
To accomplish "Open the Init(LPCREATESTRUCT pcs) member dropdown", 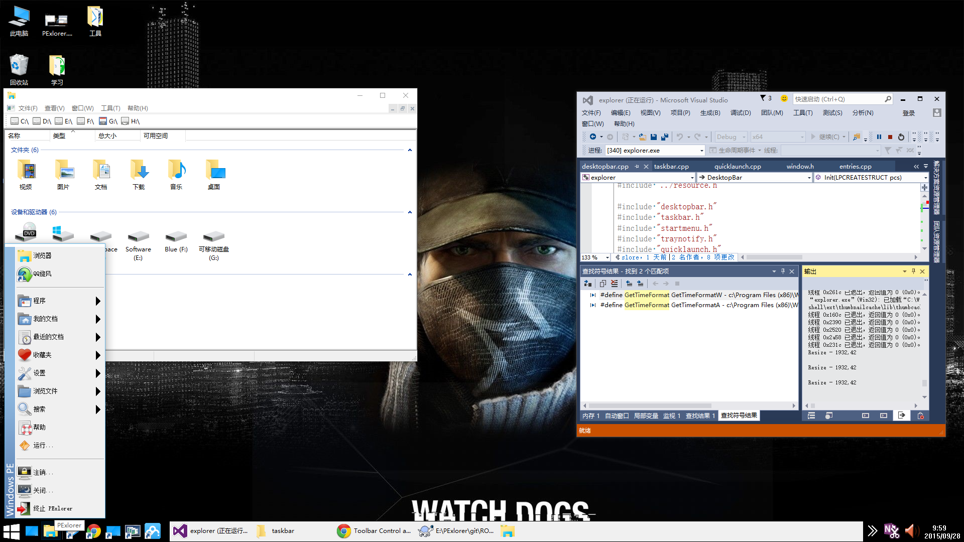I will [871, 177].
